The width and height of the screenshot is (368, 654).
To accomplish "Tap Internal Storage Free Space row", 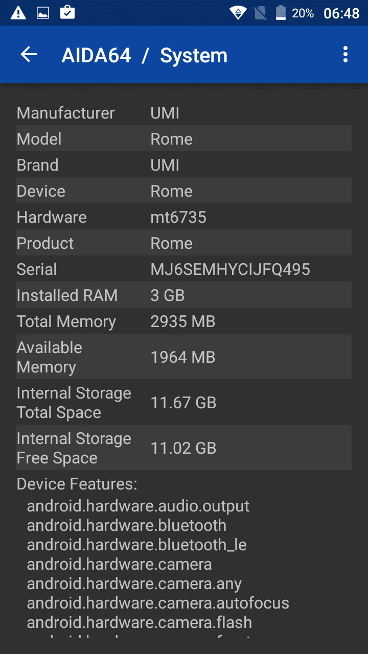I will coord(183,448).
